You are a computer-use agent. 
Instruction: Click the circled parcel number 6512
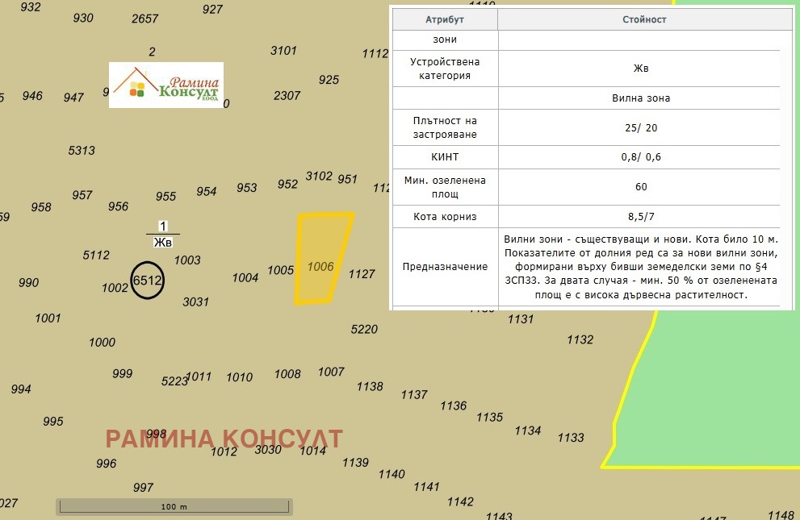click(147, 281)
